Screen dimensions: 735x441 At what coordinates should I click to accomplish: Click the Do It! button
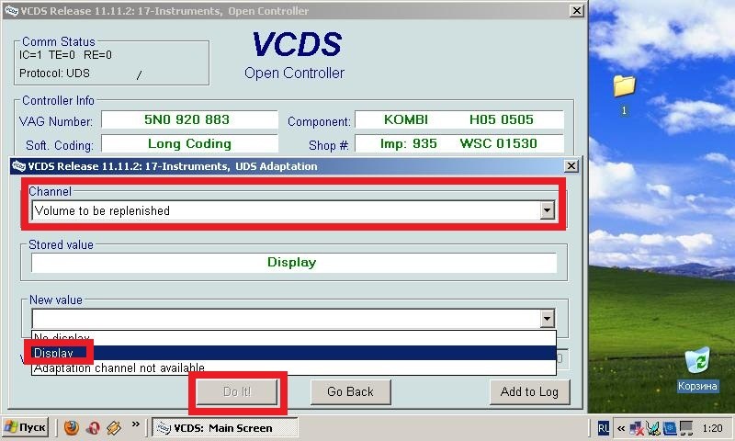click(x=237, y=391)
